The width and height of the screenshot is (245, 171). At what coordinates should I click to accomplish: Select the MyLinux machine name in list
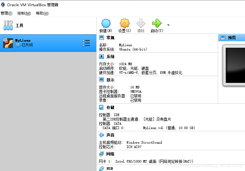tap(23, 40)
